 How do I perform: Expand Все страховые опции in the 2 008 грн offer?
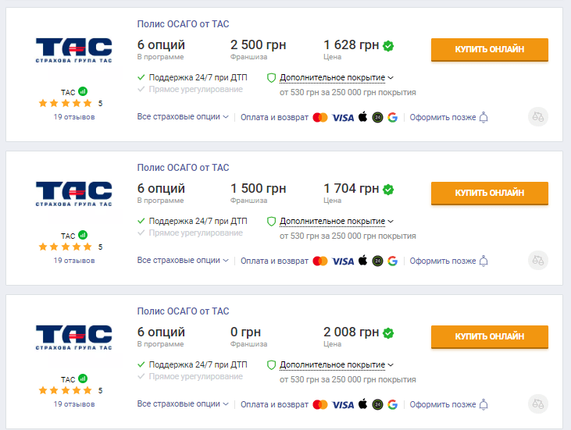(183, 403)
